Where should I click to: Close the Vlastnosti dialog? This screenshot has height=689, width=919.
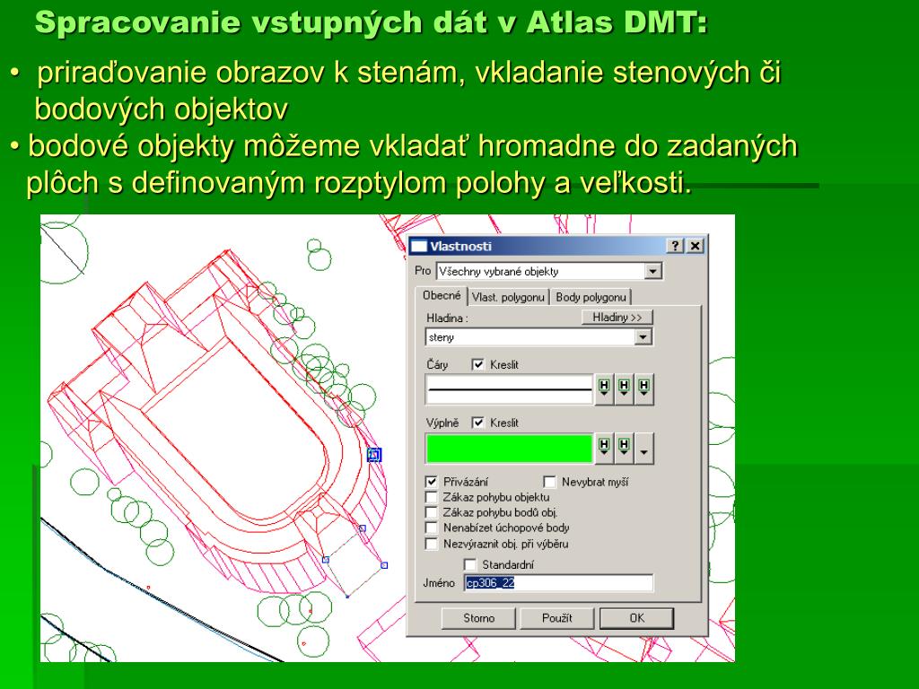[x=695, y=246]
